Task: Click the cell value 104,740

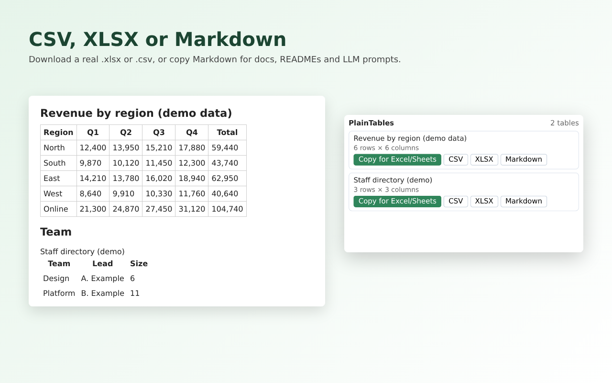Action: tap(227, 209)
